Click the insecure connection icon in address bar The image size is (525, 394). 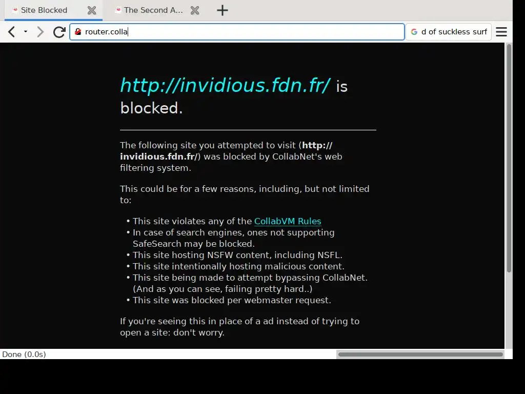pos(78,32)
